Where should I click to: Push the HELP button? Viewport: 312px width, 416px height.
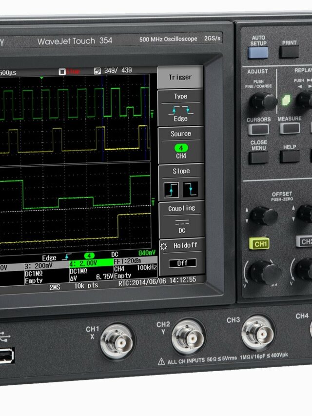pyautogui.click(x=290, y=156)
